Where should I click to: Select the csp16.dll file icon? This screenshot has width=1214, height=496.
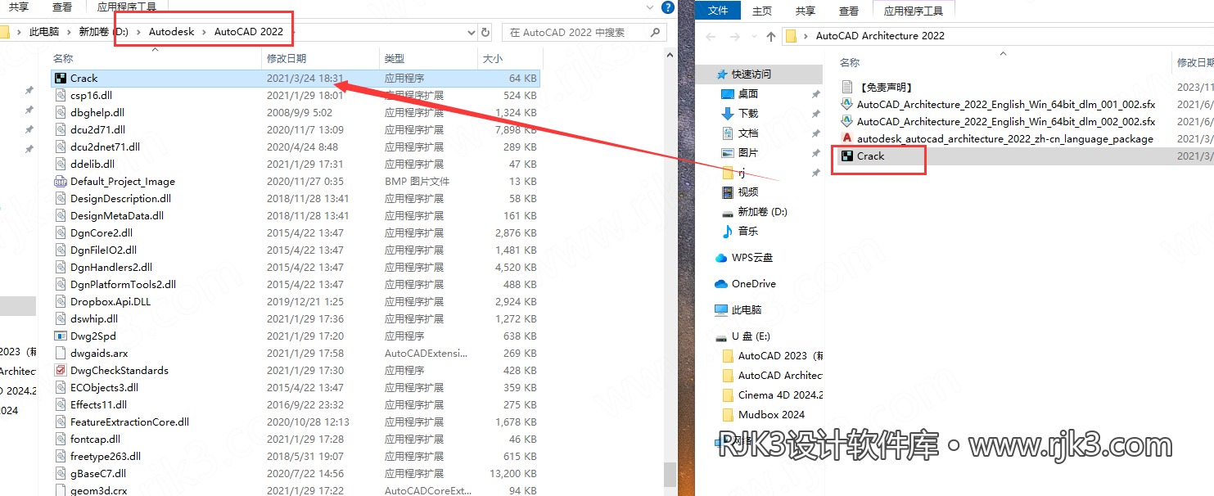(60, 96)
